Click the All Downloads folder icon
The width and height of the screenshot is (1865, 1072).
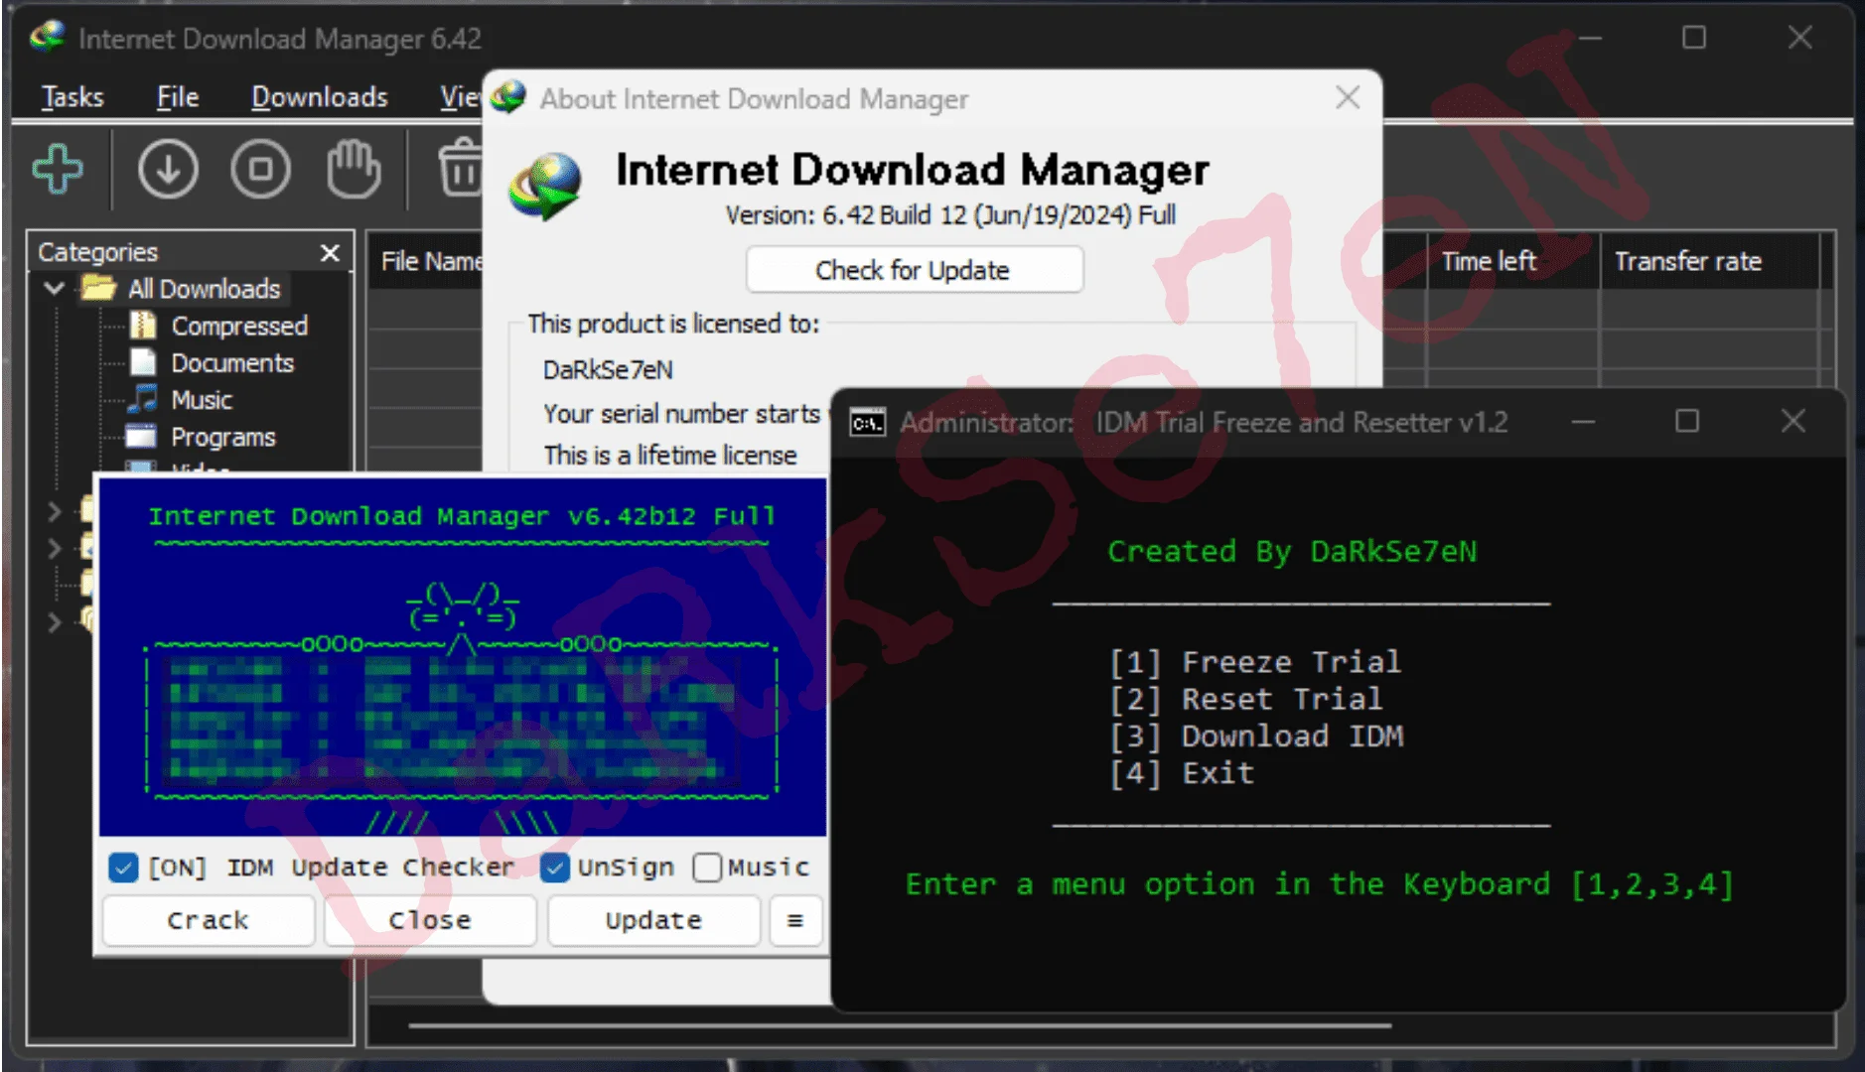point(98,289)
